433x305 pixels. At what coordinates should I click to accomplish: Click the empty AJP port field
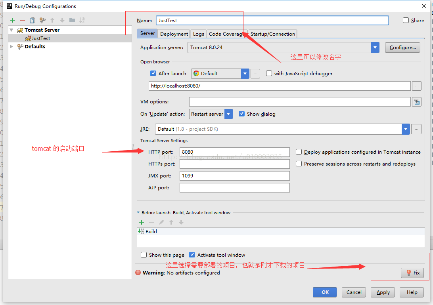(x=234, y=187)
